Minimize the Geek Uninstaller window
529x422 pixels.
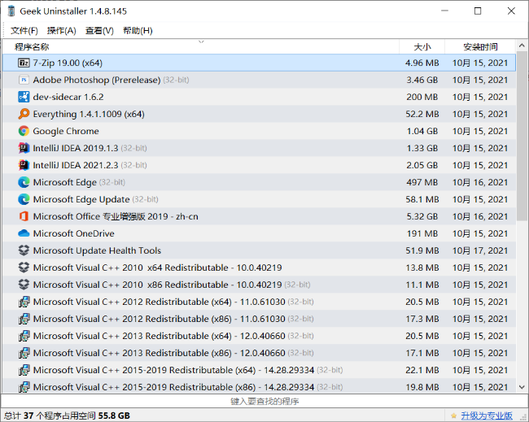click(444, 11)
